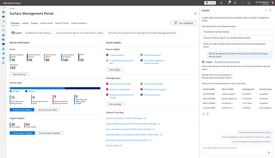The height and width of the screenshot is (158, 275).
Task: Expand the left navigation chevron
Action: pyautogui.click(x=4, y=8)
